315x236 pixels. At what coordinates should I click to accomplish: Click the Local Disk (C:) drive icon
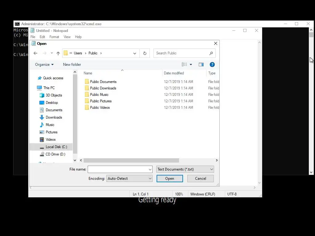(x=42, y=147)
